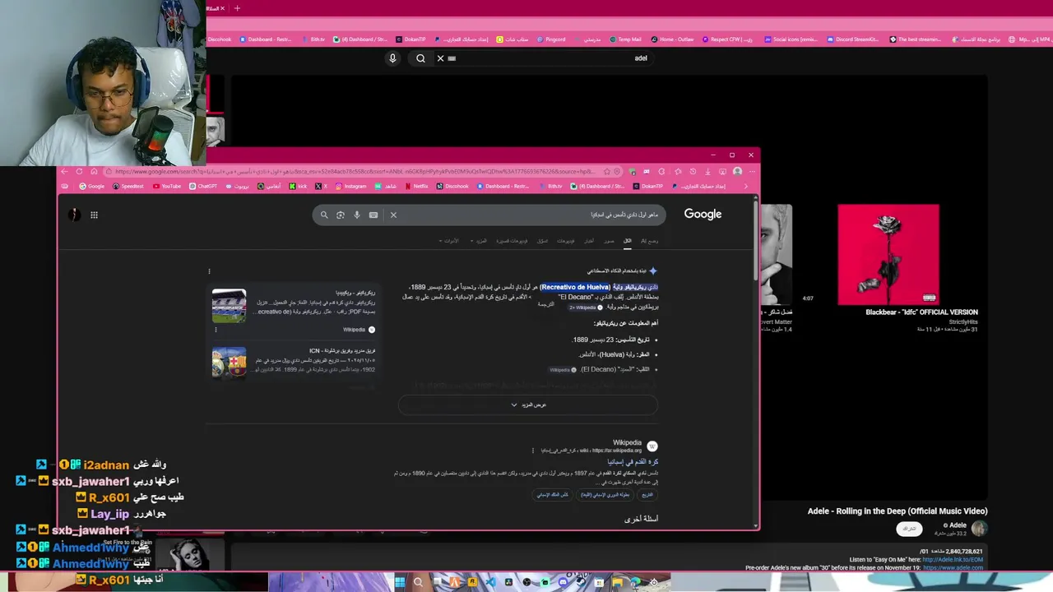Click the Copa del Rey sitelink chip
The width and height of the screenshot is (1053, 592).
pos(553,495)
